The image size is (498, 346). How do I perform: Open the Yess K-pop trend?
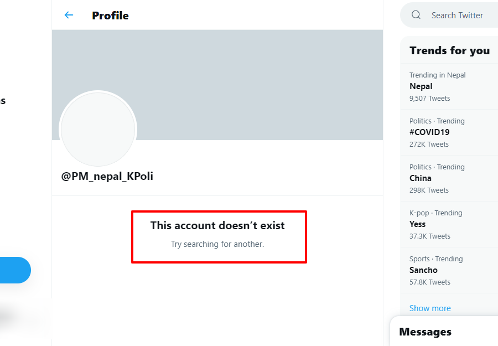click(x=418, y=224)
